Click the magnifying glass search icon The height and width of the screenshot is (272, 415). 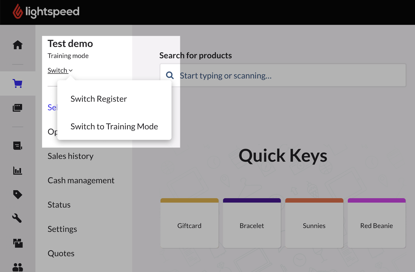tap(170, 75)
